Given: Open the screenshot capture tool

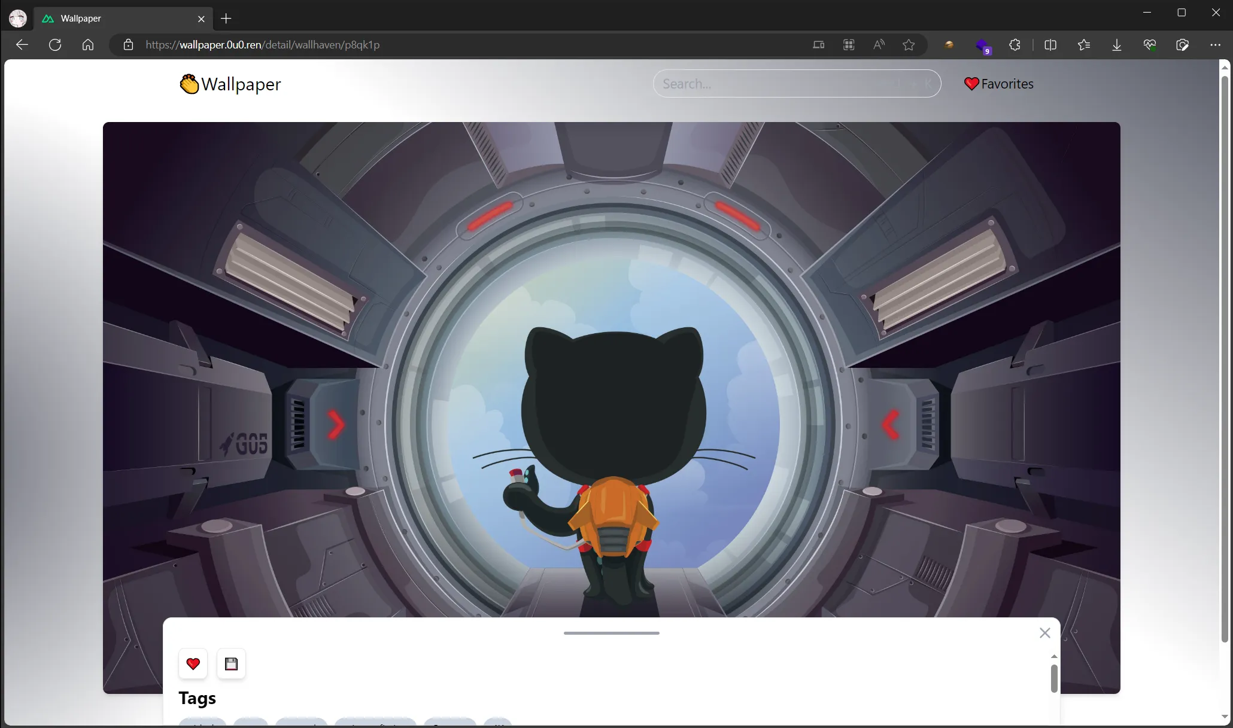Looking at the screenshot, I should [1182, 45].
